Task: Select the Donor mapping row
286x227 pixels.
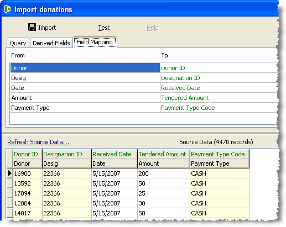Action: 85,68
